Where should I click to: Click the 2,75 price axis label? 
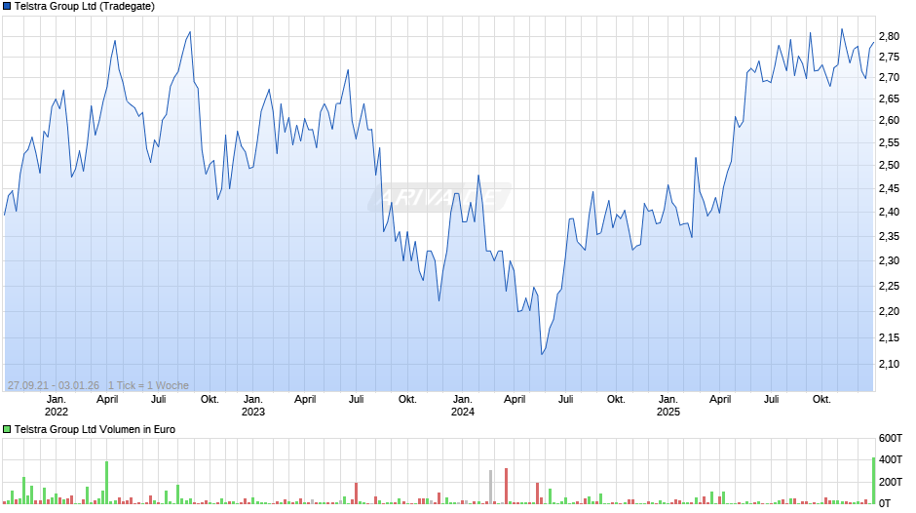coord(889,57)
